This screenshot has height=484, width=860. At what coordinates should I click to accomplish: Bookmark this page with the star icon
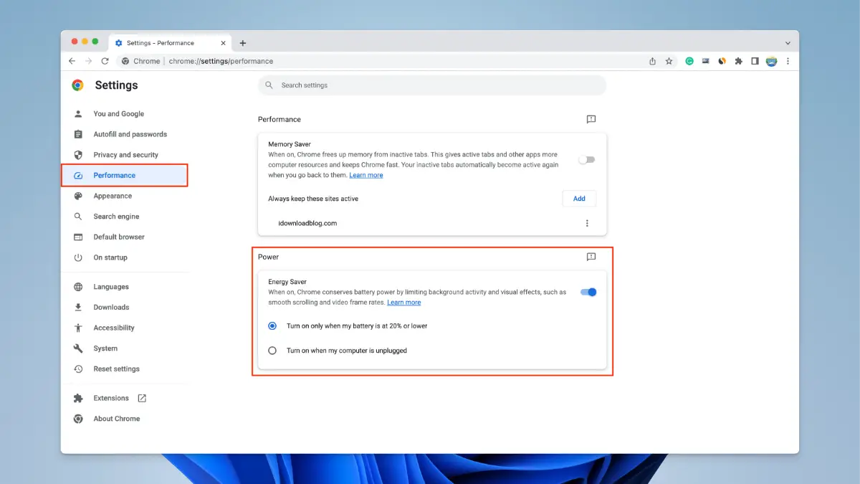click(x=669, y=61)
